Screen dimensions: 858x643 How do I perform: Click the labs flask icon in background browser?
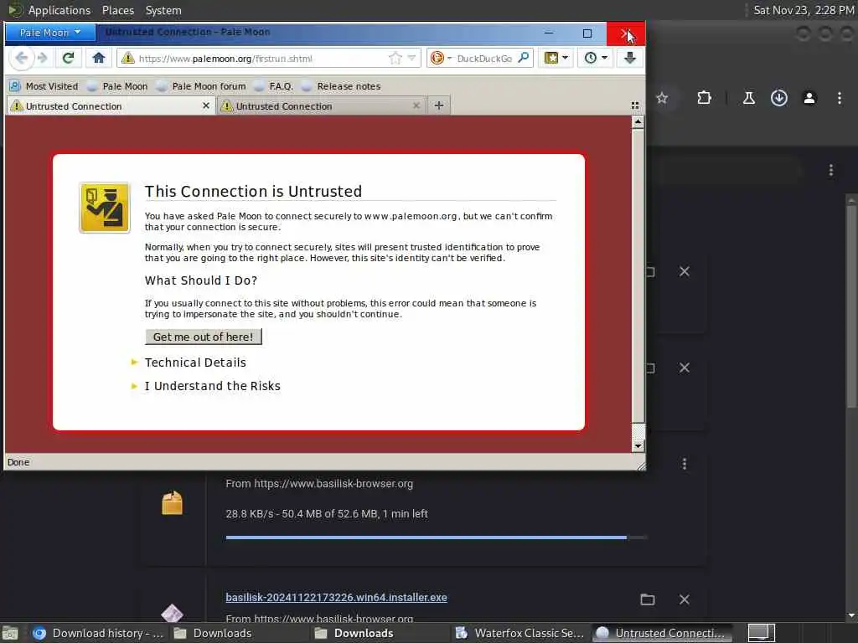[x=748, y=98]
